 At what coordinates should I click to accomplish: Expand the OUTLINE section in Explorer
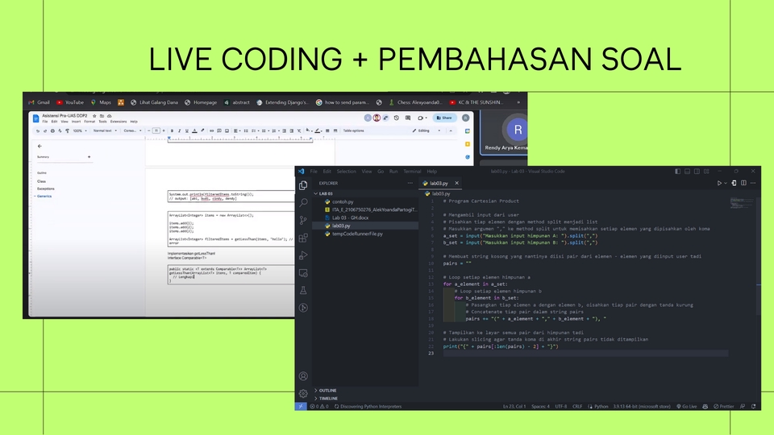tap(365, 390)
